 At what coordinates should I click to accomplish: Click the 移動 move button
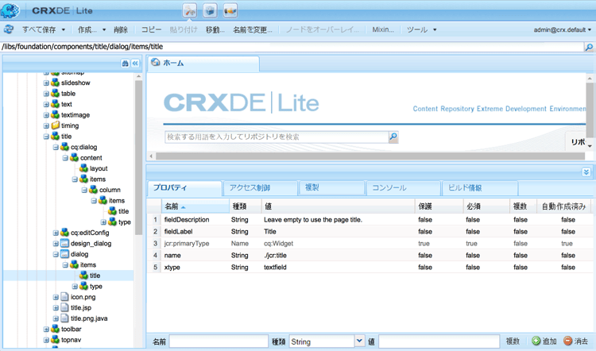[215, 29]
